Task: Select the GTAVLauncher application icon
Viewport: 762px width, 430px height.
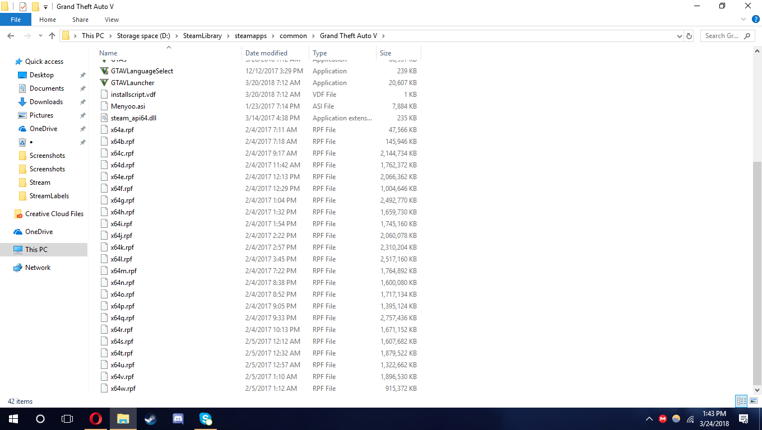Action: [x=104, y=83]
